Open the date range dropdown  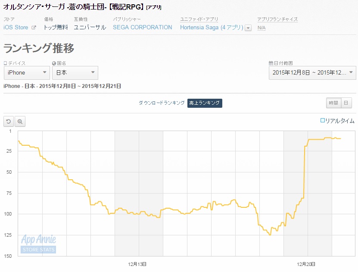pos(312,72)
